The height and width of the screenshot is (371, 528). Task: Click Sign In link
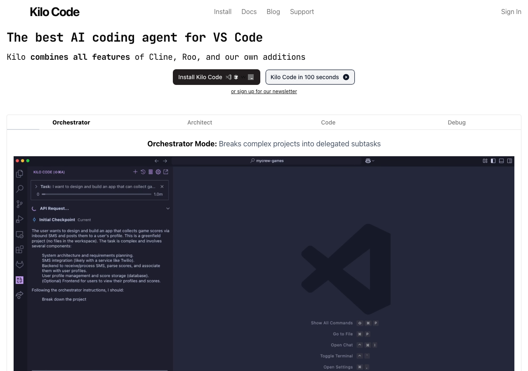coord(511,12)
